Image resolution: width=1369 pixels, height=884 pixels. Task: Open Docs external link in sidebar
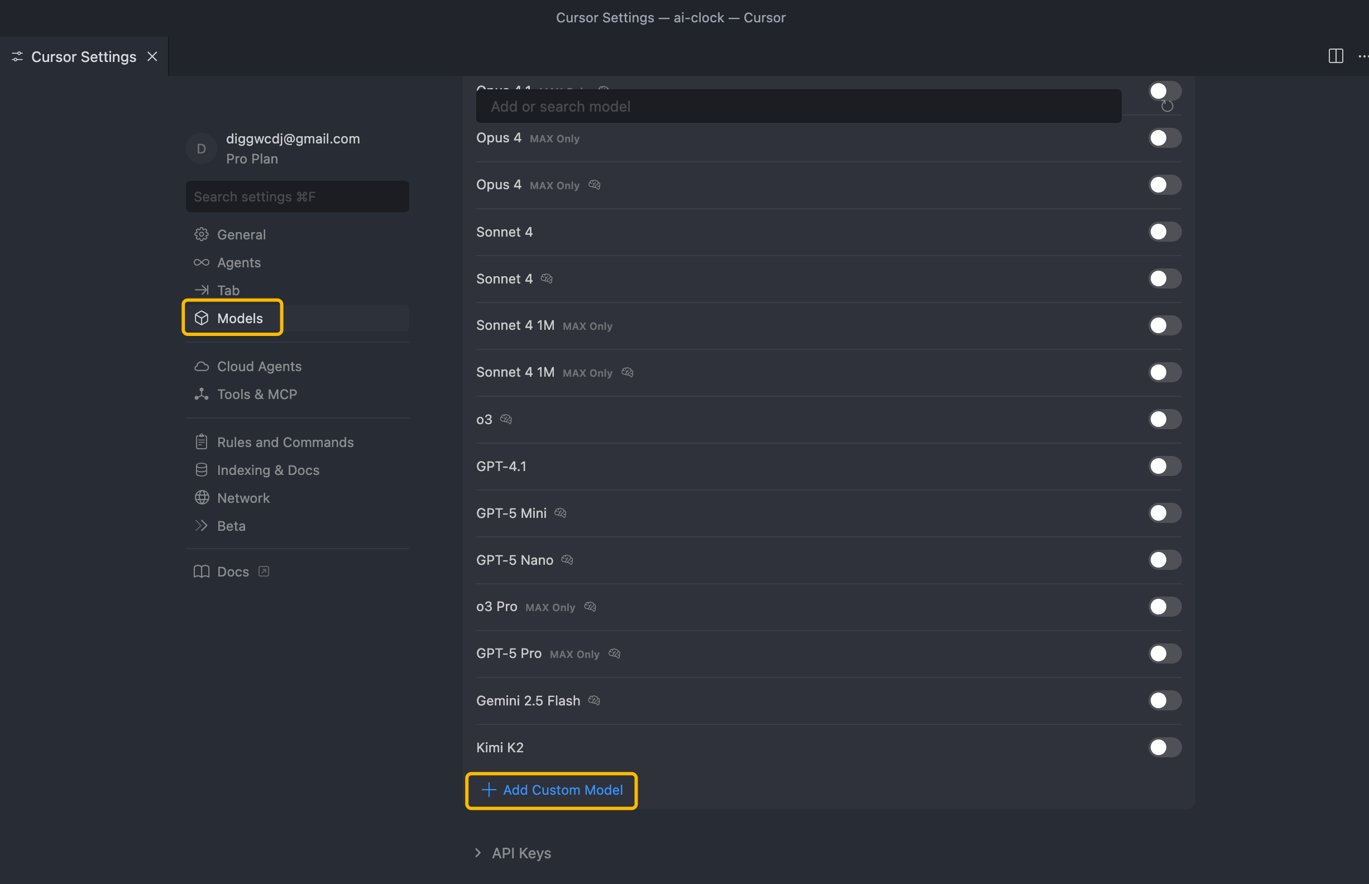click(x=233, y=571)
